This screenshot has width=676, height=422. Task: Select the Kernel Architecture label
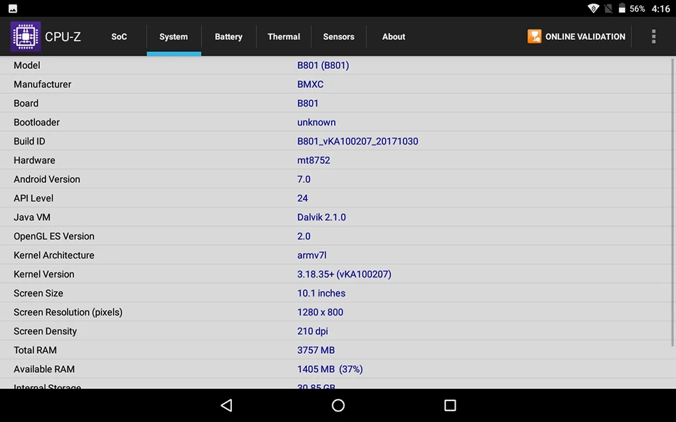tap(54, 255)
